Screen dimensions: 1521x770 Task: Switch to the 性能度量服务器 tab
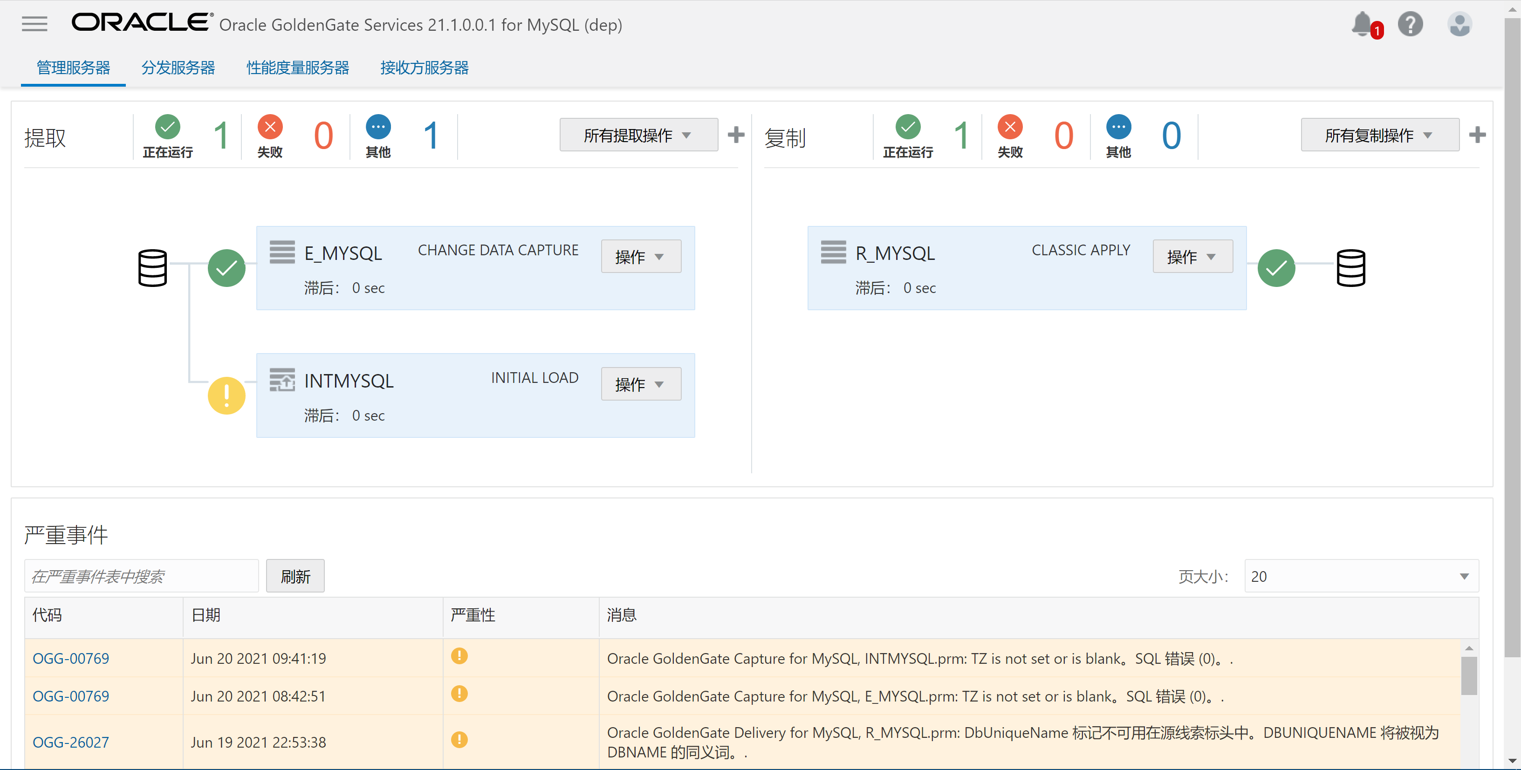298,68
